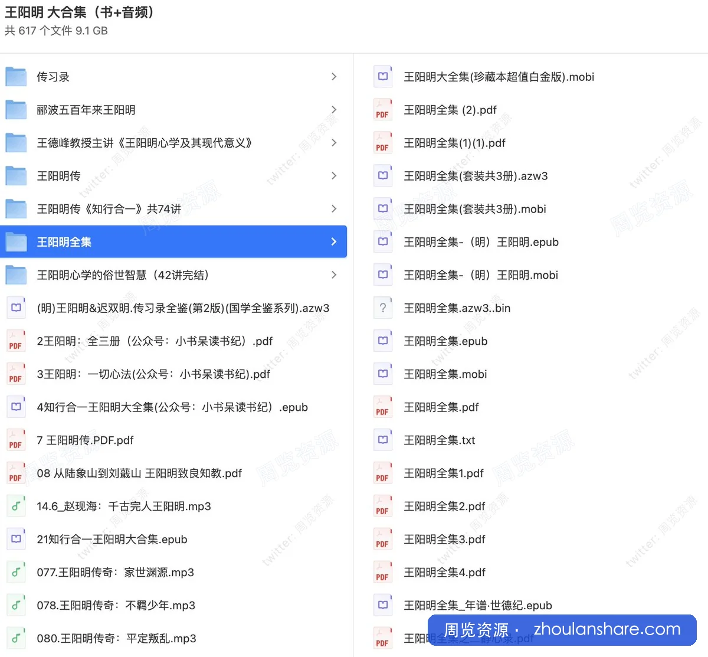The height and width of the screenshot is (657, 708).
Task: Click the 王阳明 大合集（书+音频）title
Action: point(80,12)
